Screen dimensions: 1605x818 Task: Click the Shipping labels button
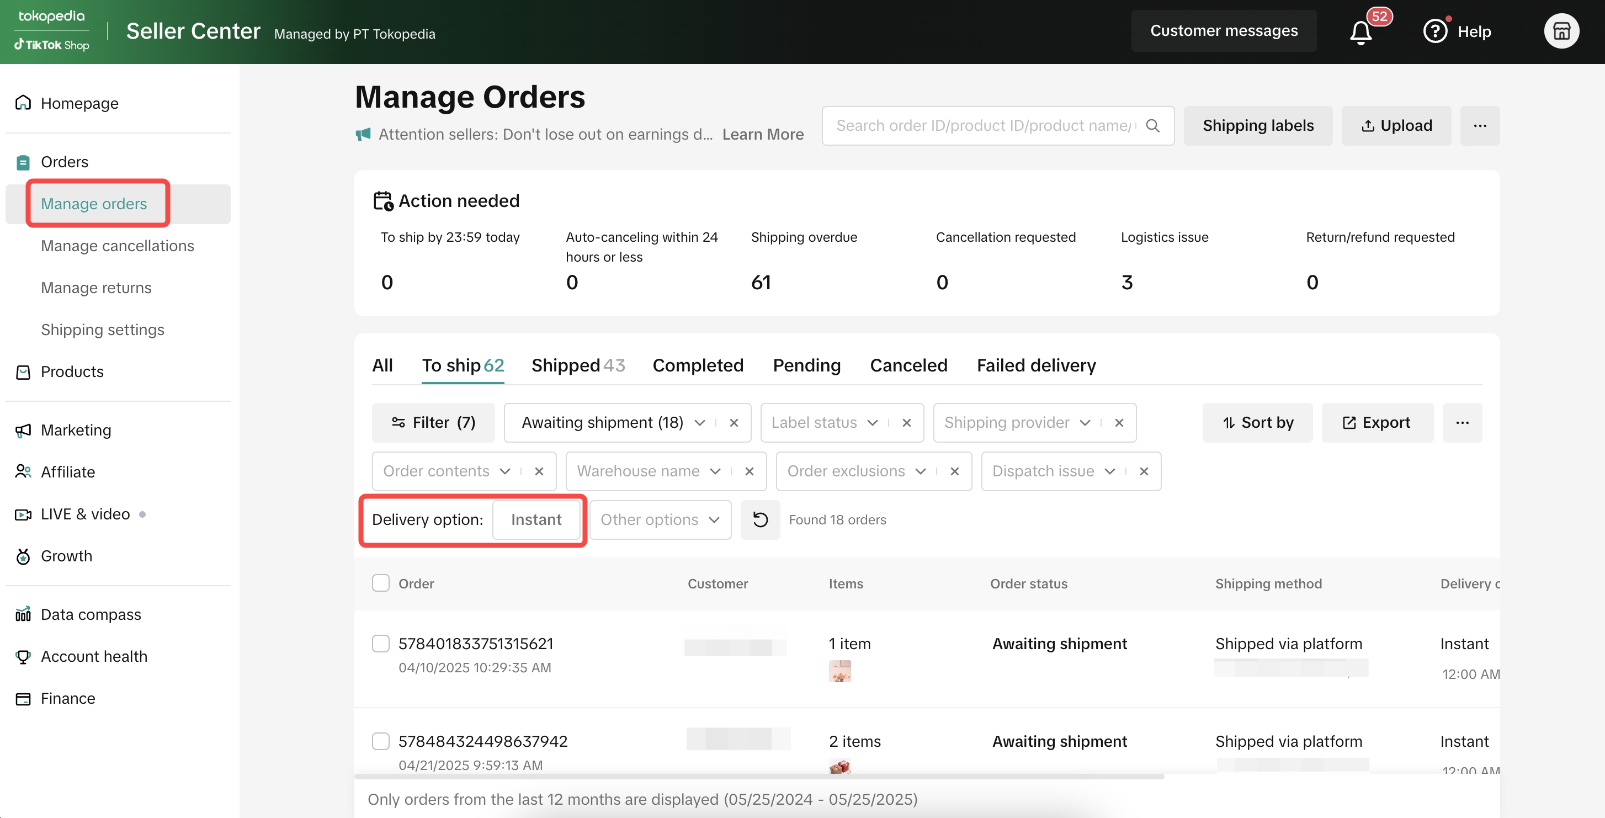click(x=1257, y=126)
